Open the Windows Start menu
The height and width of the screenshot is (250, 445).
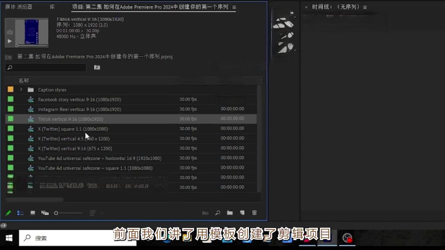pos(9,238)
